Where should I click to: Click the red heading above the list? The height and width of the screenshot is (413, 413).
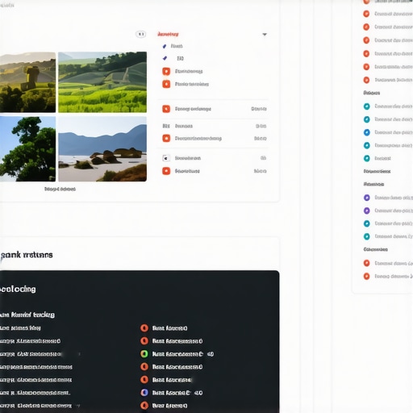168,34
